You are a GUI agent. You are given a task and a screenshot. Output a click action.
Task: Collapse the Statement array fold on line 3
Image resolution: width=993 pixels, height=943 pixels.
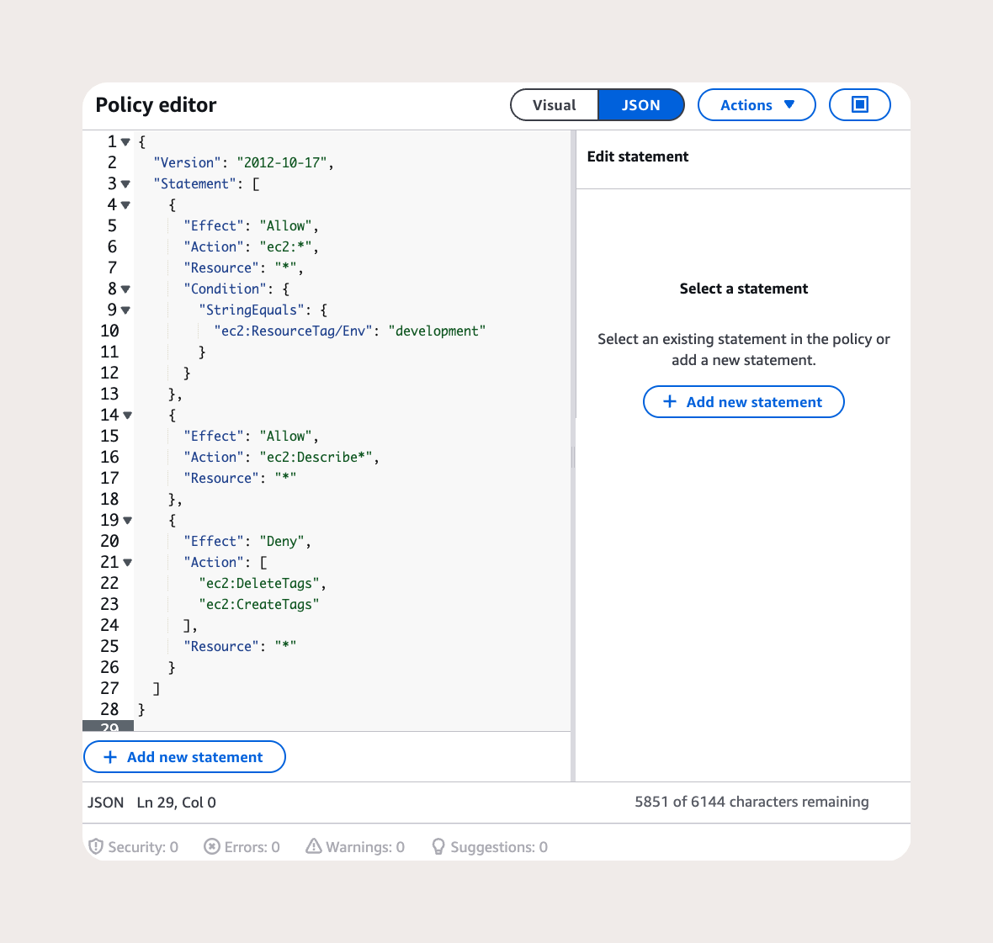(125, 184)
